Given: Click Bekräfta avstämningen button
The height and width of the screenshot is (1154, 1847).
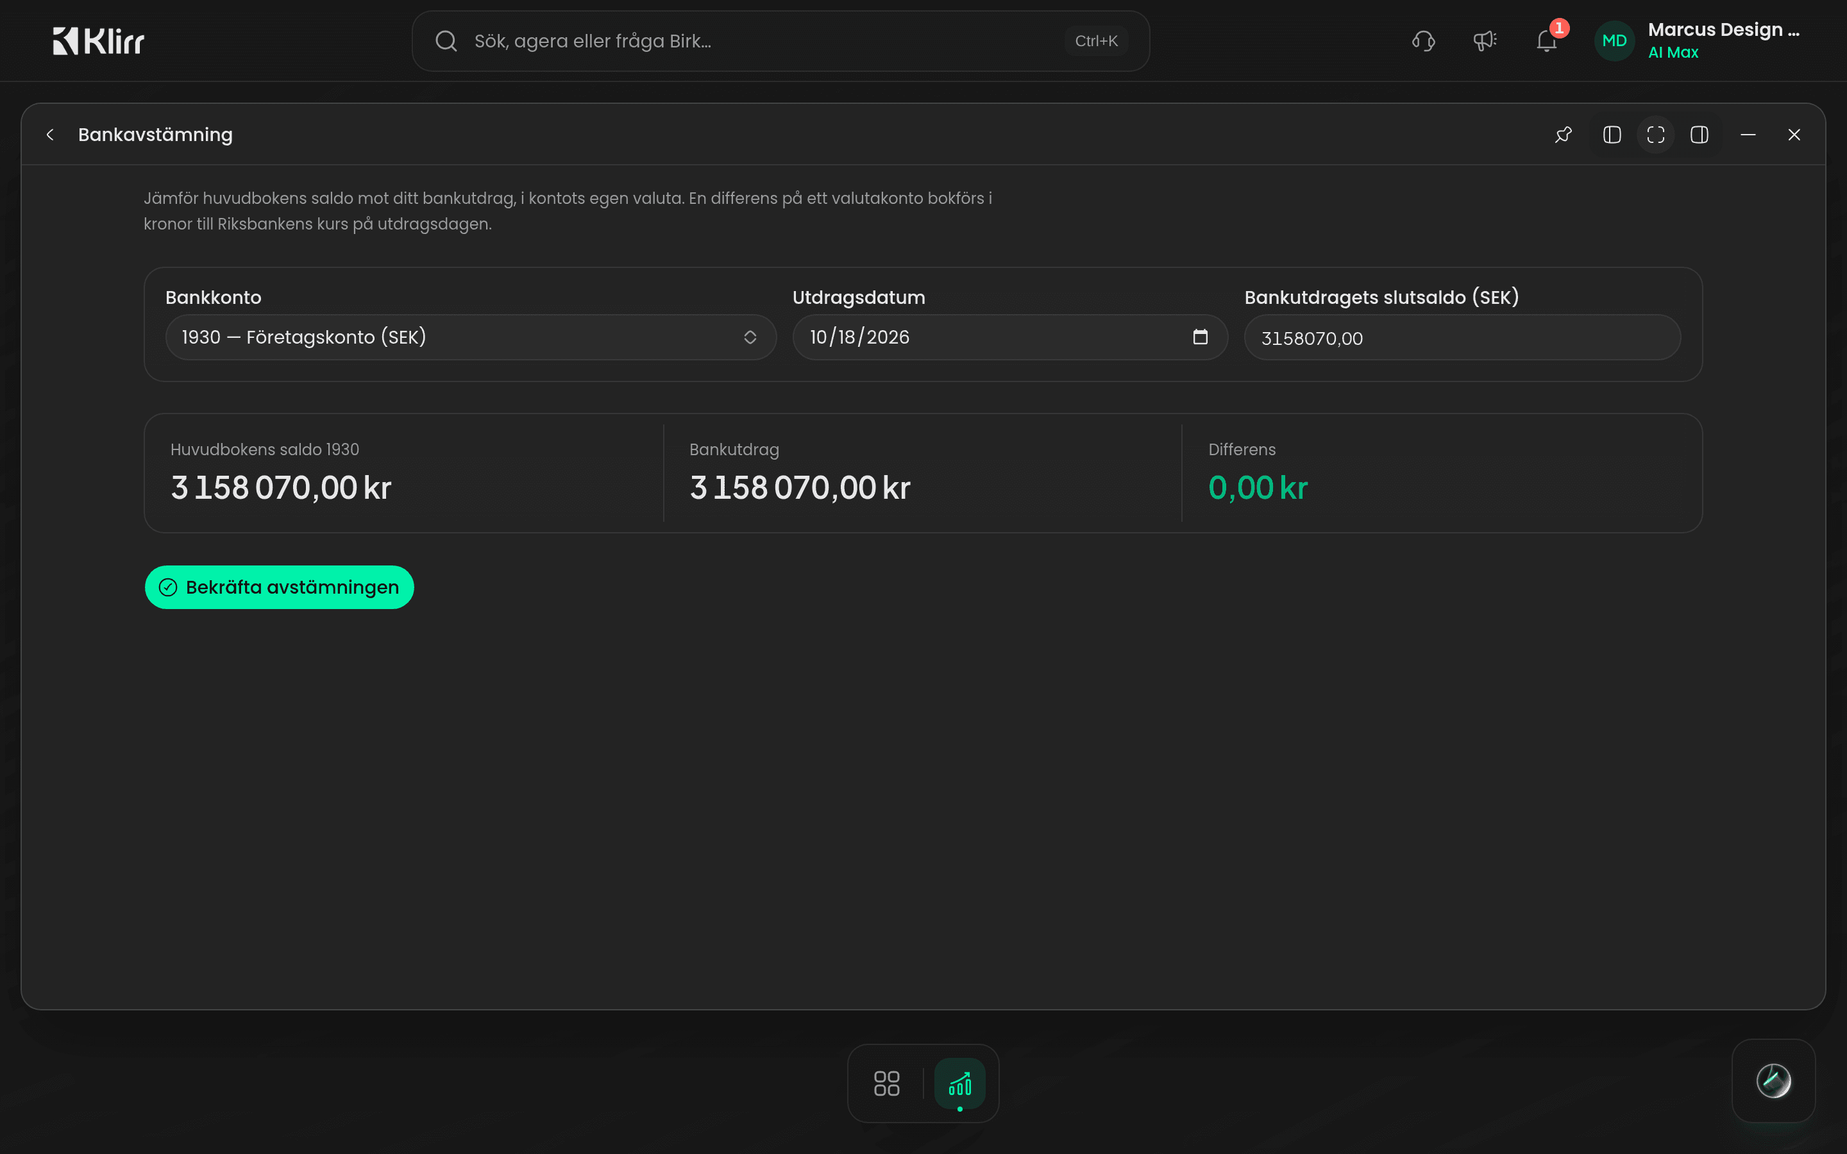Looking at the screenshot, I should coord(280,587).
